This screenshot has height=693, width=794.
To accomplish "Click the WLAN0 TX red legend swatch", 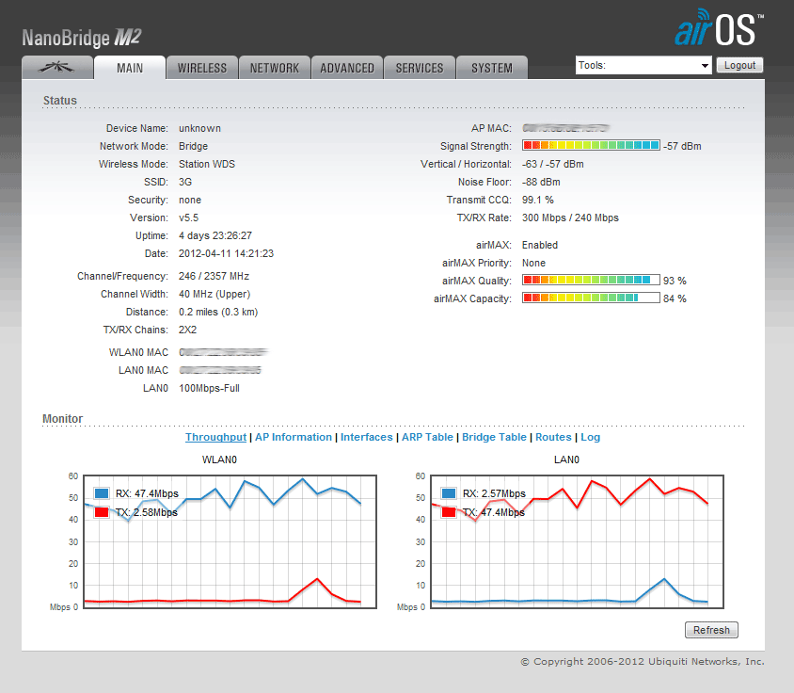I will (x=102, y=512).
